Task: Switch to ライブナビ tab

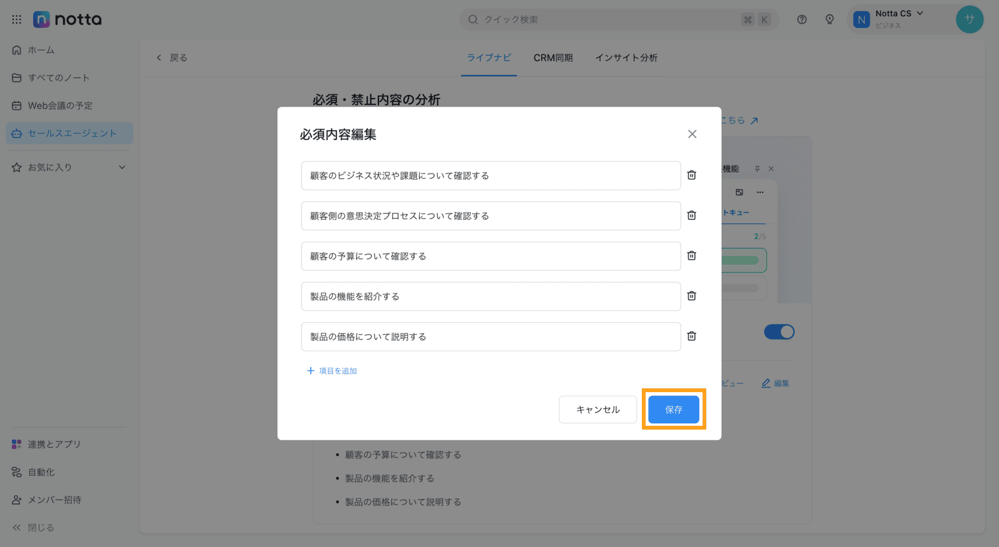Action: point(489,57)
